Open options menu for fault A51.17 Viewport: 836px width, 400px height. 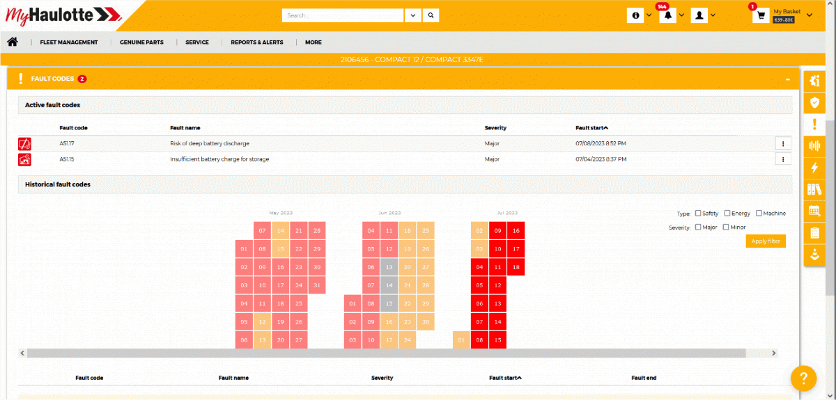[x=783, y=143]
